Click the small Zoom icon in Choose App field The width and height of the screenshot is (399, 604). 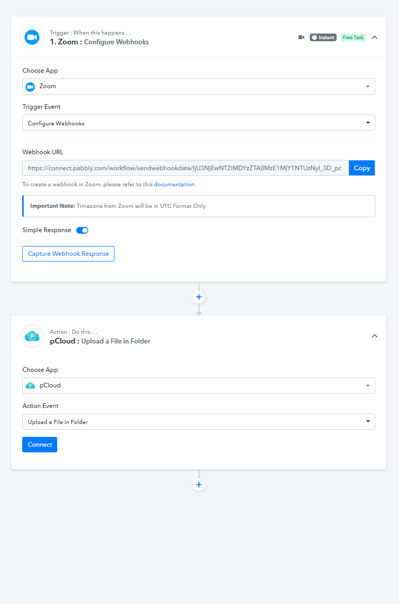(x=30, y=87)
